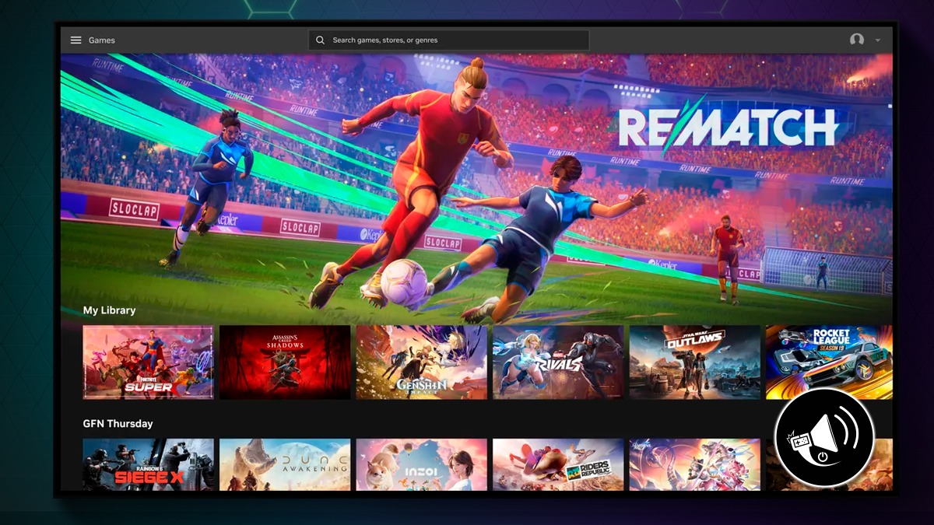Open the hamburger navigation menu
Screen dimensions: 934x525
[x=75, y=40]
